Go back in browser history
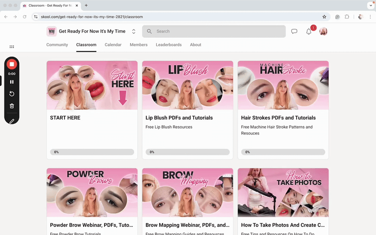Screen dimensions: 376x235 6,17
